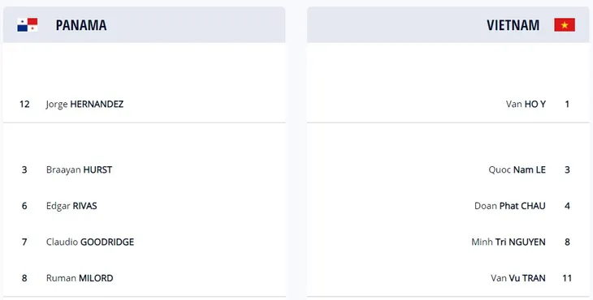Click Vietnam jersey number 11
The height and width of the screenshot is (300, 593).
[x=567, y=278]
